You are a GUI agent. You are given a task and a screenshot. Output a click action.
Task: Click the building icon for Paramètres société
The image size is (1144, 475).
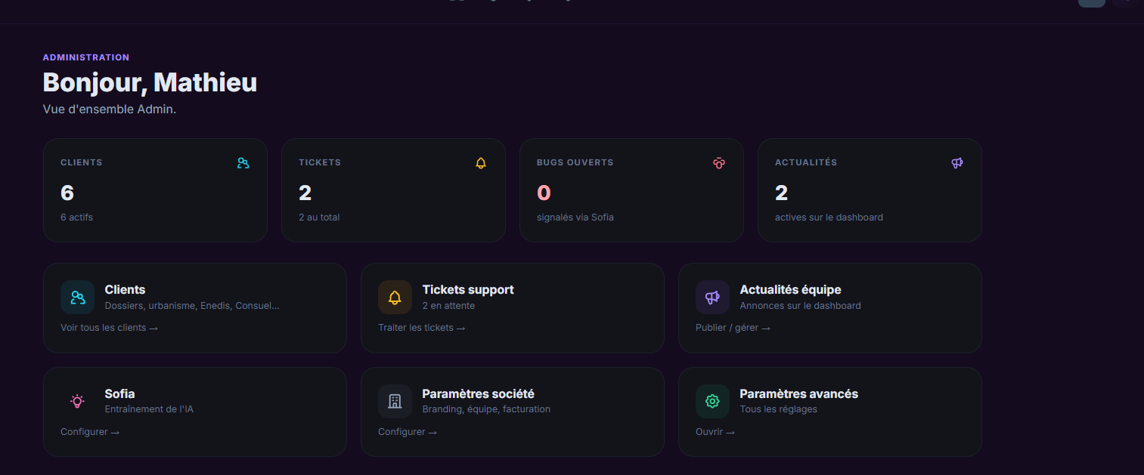click(395, 402)
